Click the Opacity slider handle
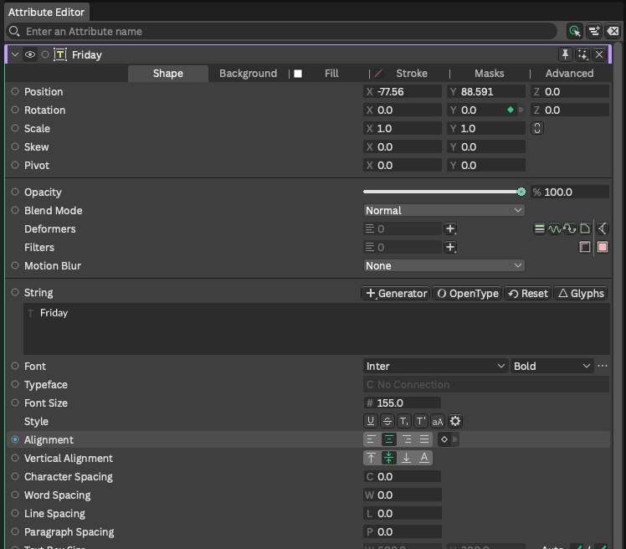 click(x=521, y=192)
